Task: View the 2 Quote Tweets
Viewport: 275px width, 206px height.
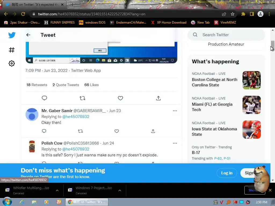Action: click(x=66, y=85)
